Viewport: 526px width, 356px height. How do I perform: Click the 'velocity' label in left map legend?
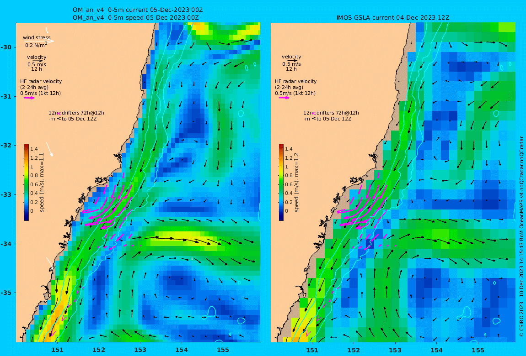(37, 57)
